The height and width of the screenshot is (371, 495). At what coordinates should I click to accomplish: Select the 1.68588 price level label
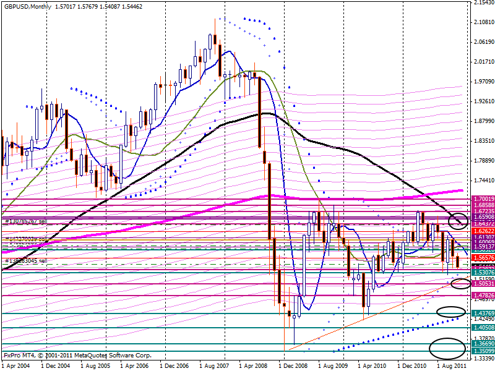(483, 205)
